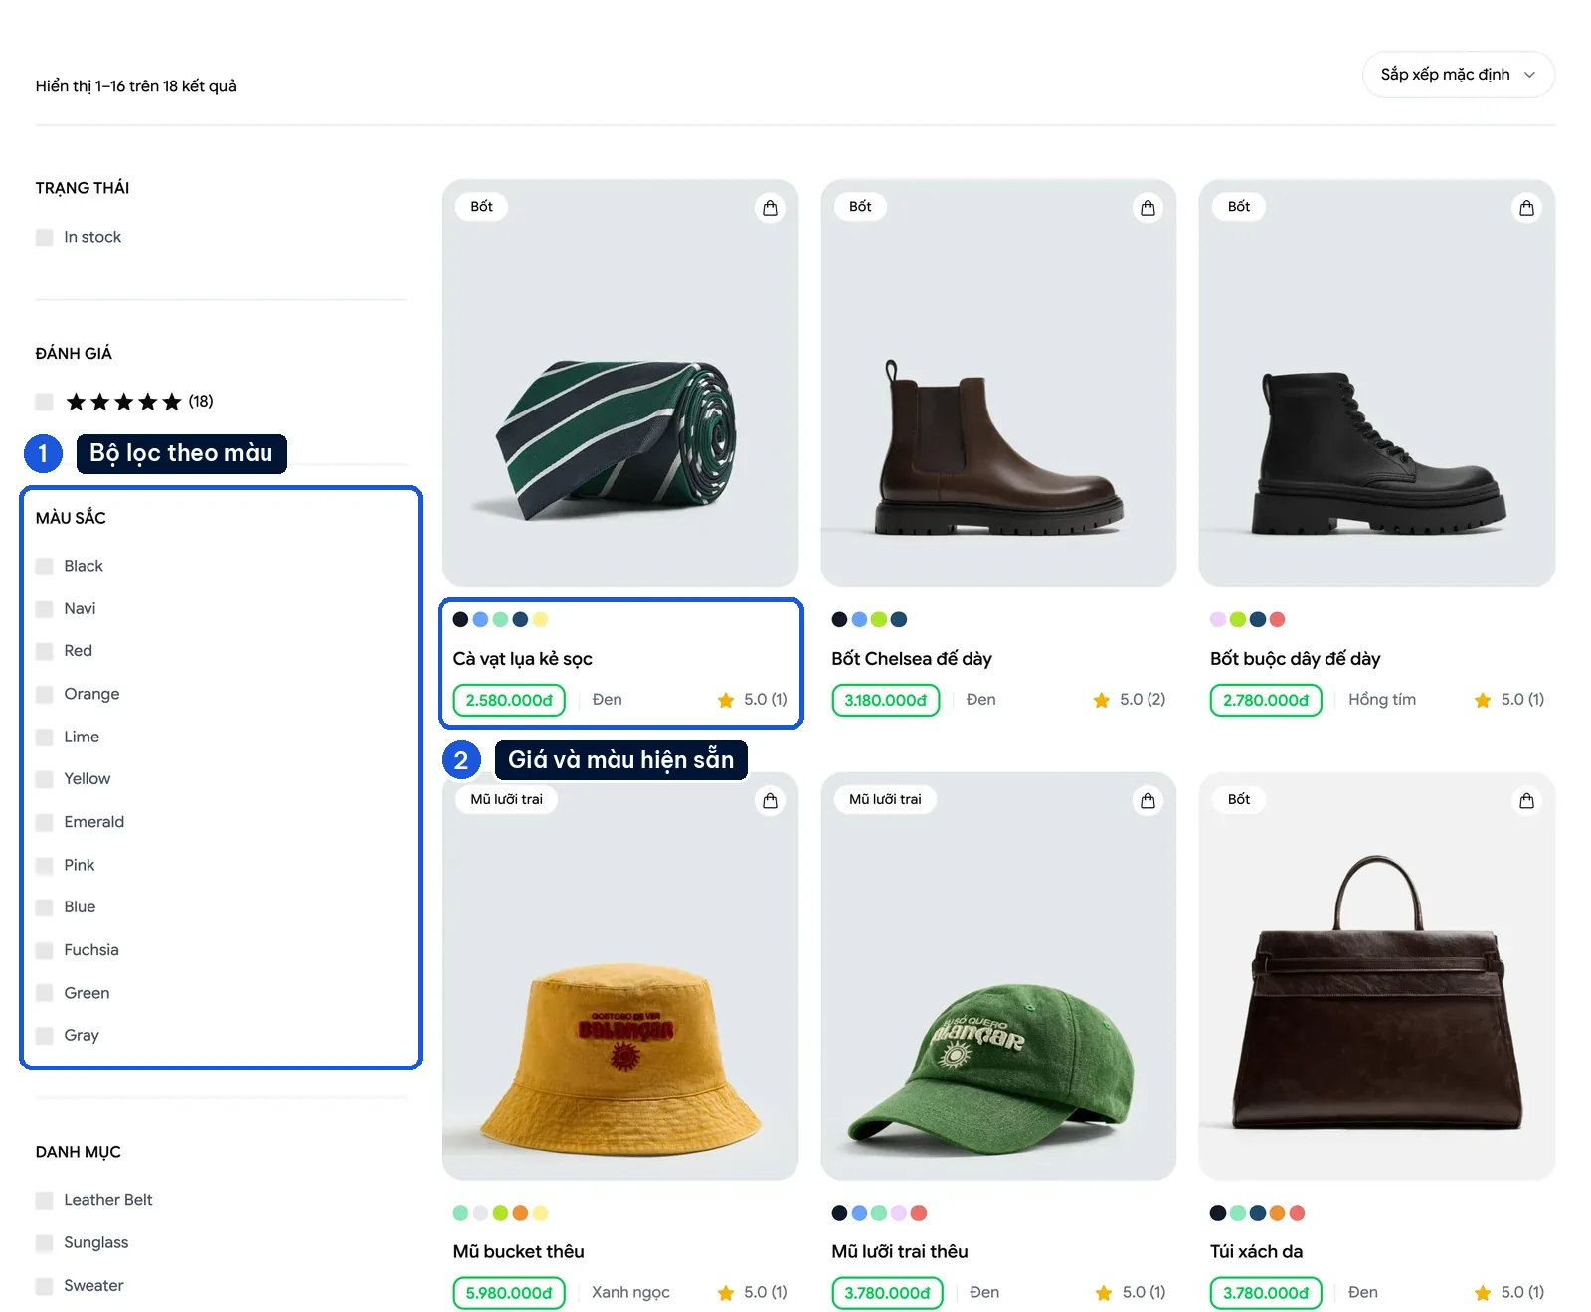Check the Sunglass category filter
Screen dimensions: 1591x1312
point(45,1243)
